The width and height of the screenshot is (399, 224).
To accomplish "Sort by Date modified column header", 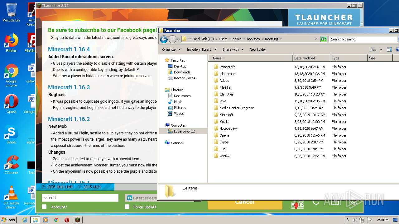I will (311, 58).
